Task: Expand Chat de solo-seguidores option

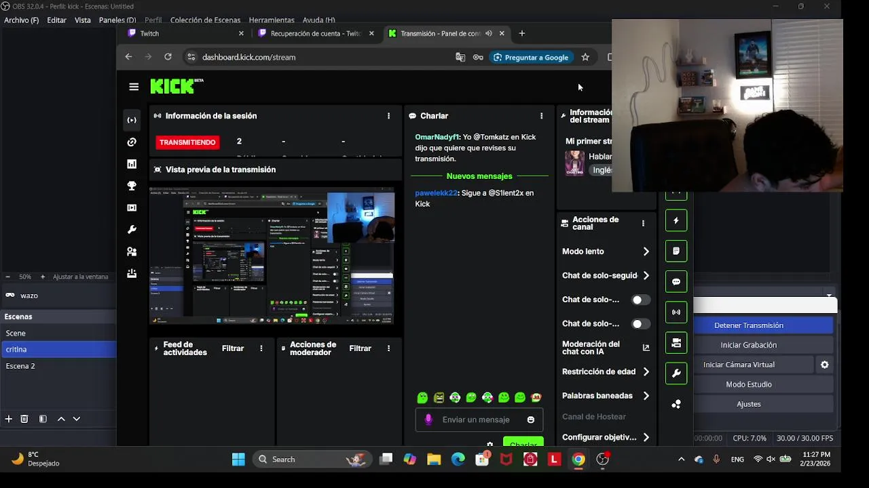Action: 606,275
